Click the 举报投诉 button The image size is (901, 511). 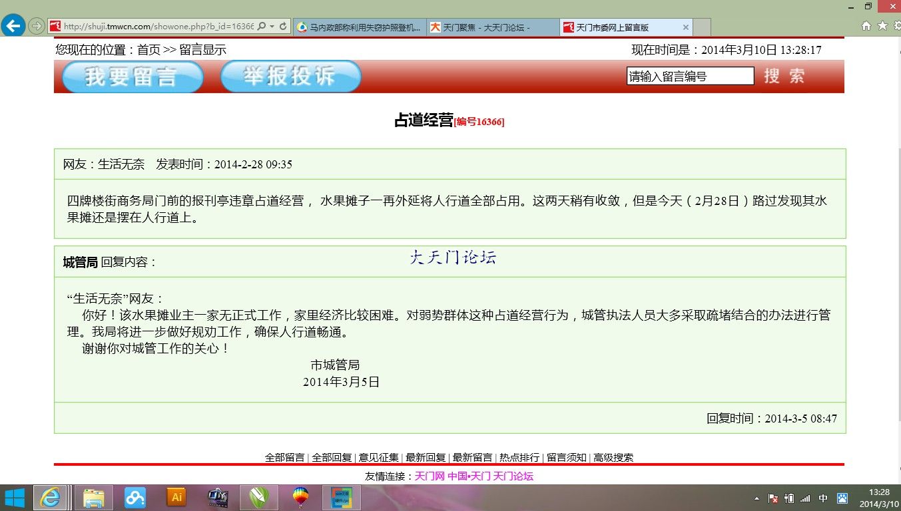pyautogui.click(x=290, y=77)
